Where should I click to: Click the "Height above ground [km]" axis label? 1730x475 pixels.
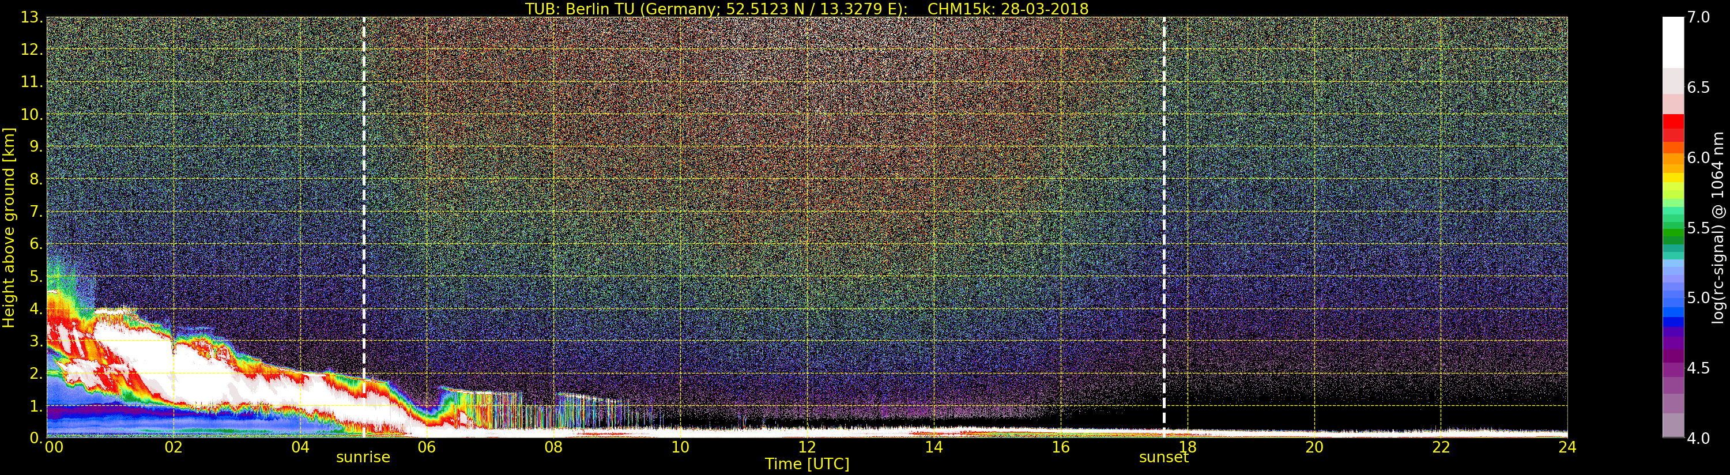coord(9,227)
